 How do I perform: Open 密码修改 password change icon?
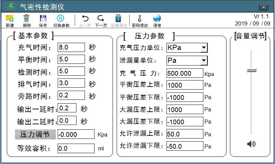click(140, 19)
